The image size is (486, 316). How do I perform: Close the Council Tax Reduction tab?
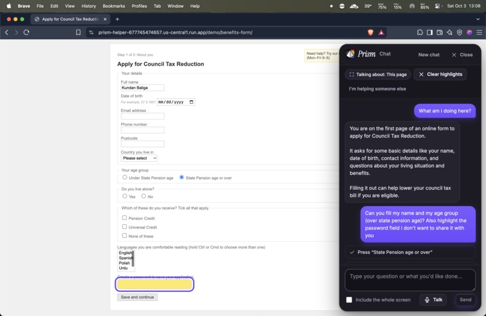coord(105,19)
